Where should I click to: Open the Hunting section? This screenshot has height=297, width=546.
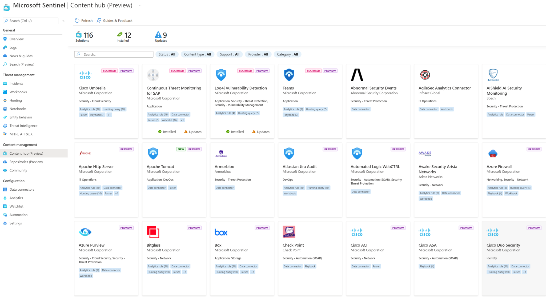pos(16,100)
